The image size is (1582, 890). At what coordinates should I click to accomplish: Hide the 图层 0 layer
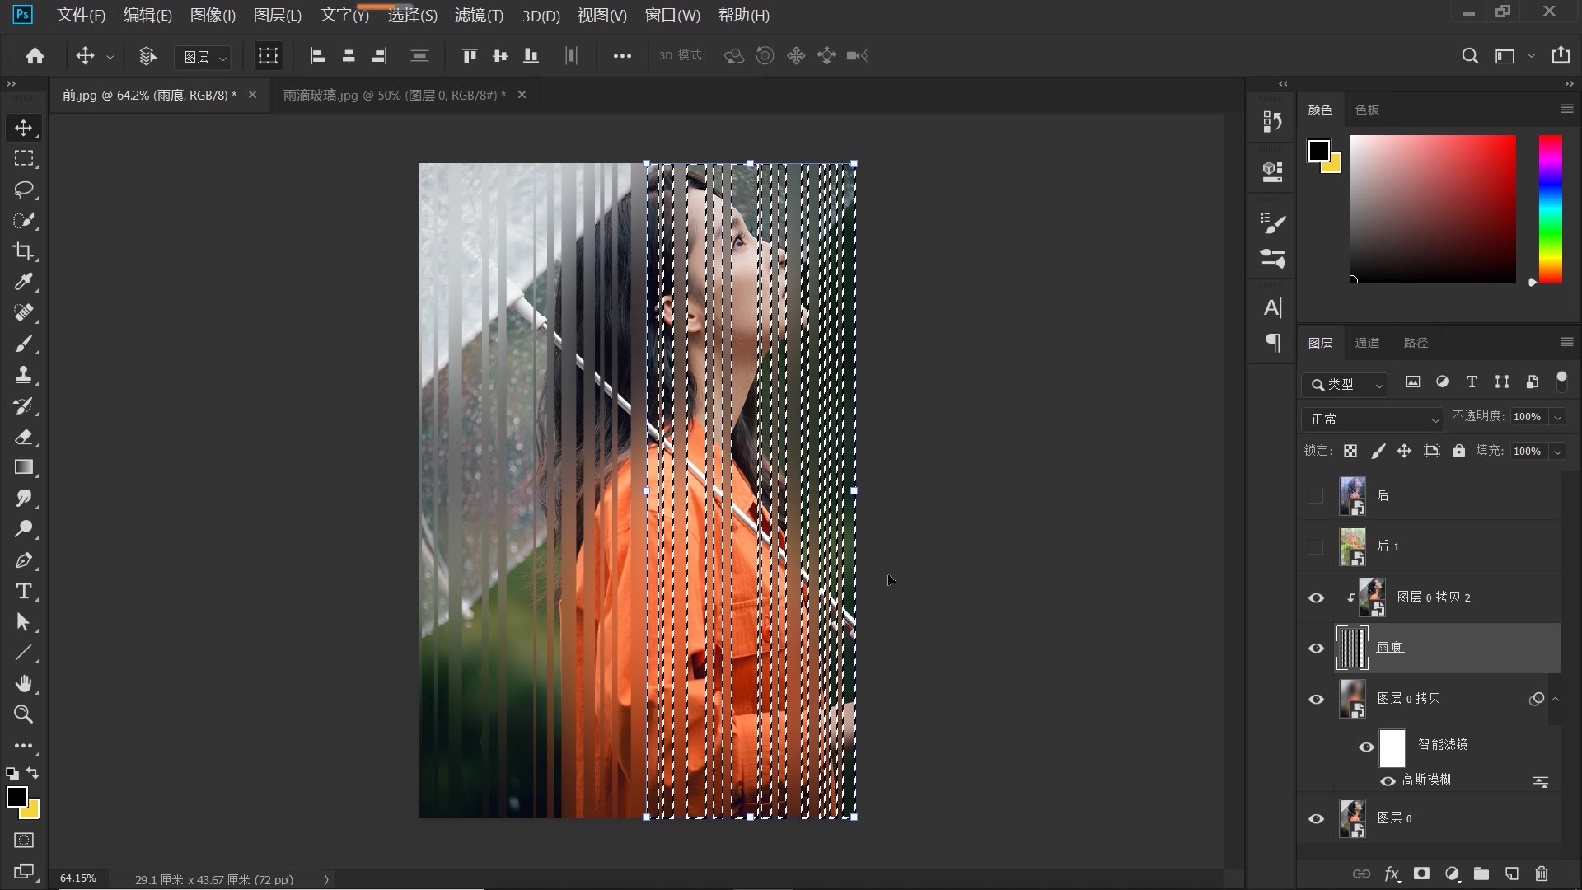point(1316,818)
